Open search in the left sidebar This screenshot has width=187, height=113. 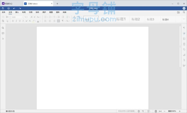[x=3, y=28]
